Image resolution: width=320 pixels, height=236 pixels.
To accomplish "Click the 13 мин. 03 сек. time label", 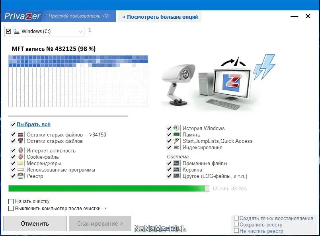I will [x=230, y=188].
